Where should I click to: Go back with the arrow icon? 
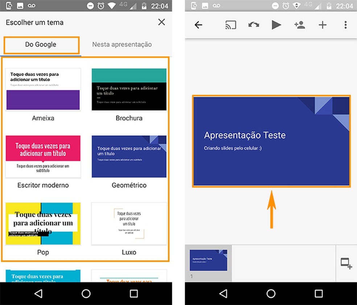click(x=198, y=25)
